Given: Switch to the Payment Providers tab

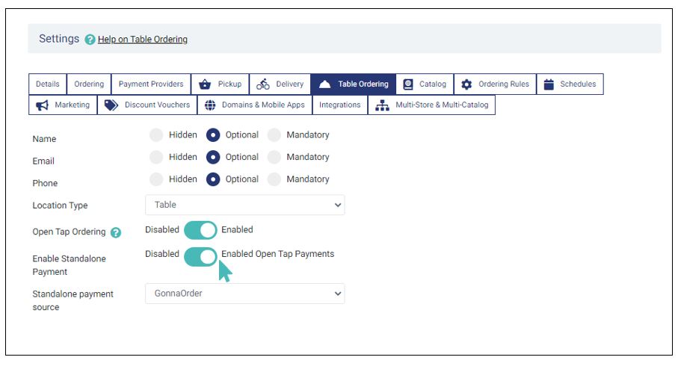Looking at the screenshot, I should click(151, 84).
